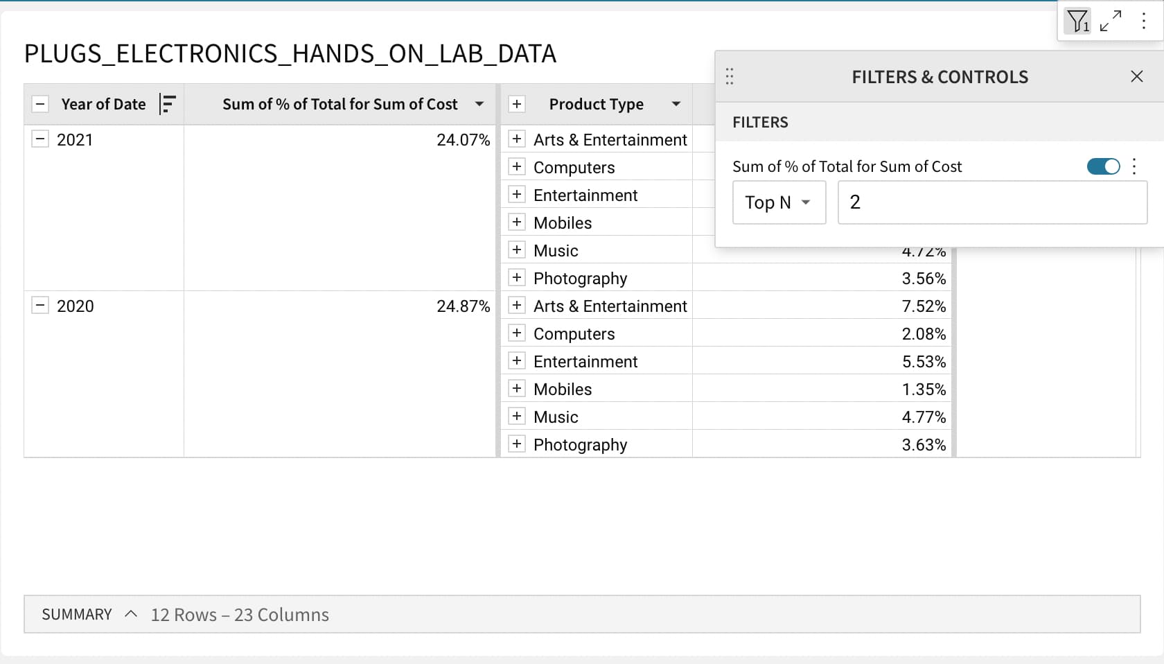Open the Top N dropdown
The image size is (1164, 664).
(779, 202)
